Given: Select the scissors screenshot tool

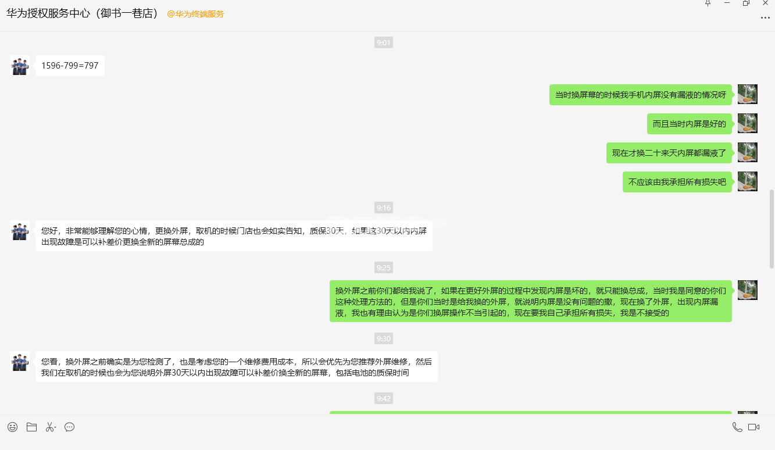Looking at the screenshot, I should point(49,427).
